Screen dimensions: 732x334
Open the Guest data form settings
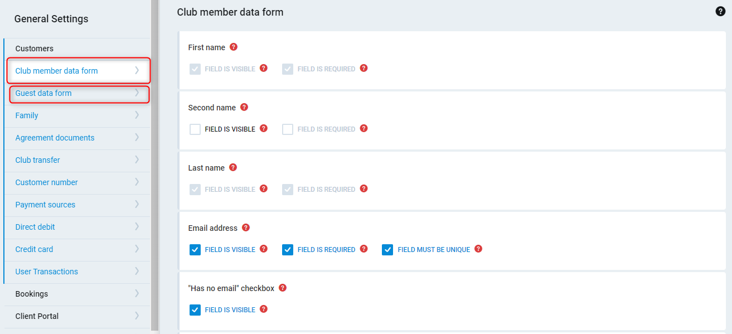tap(43, 93)
